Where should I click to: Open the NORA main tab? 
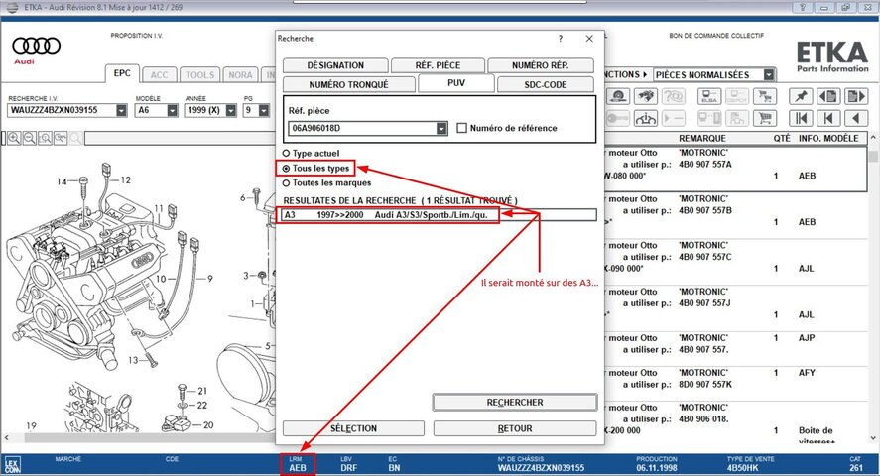(240, 75)
